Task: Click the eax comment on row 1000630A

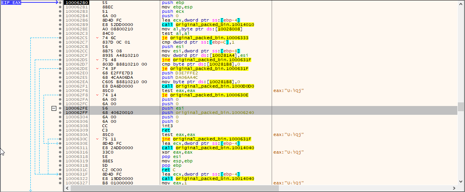Action: pos(288,135)
